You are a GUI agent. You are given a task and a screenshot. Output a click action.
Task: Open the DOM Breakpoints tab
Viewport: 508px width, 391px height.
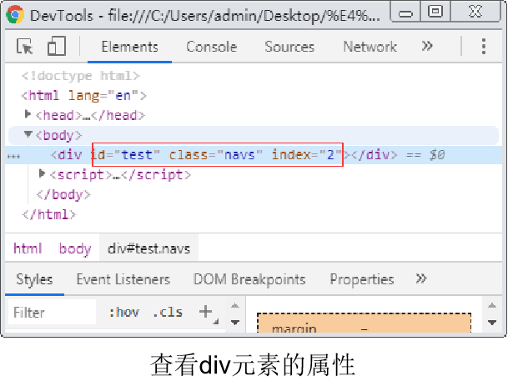(249, 279)
